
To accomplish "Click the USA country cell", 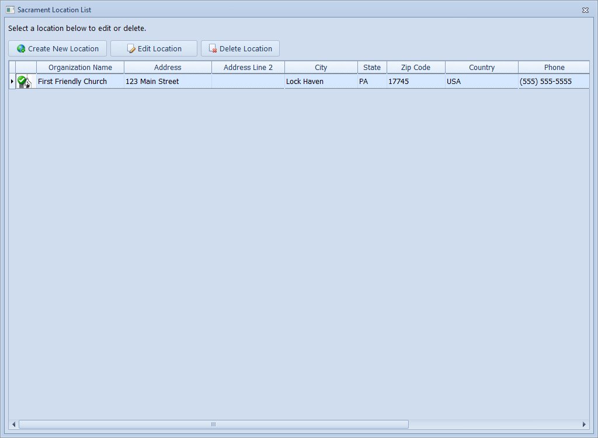I will click(482, 82).
